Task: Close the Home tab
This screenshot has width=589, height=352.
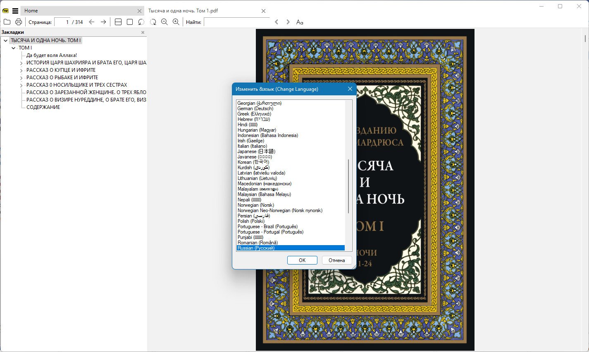Action: (140, 11)
